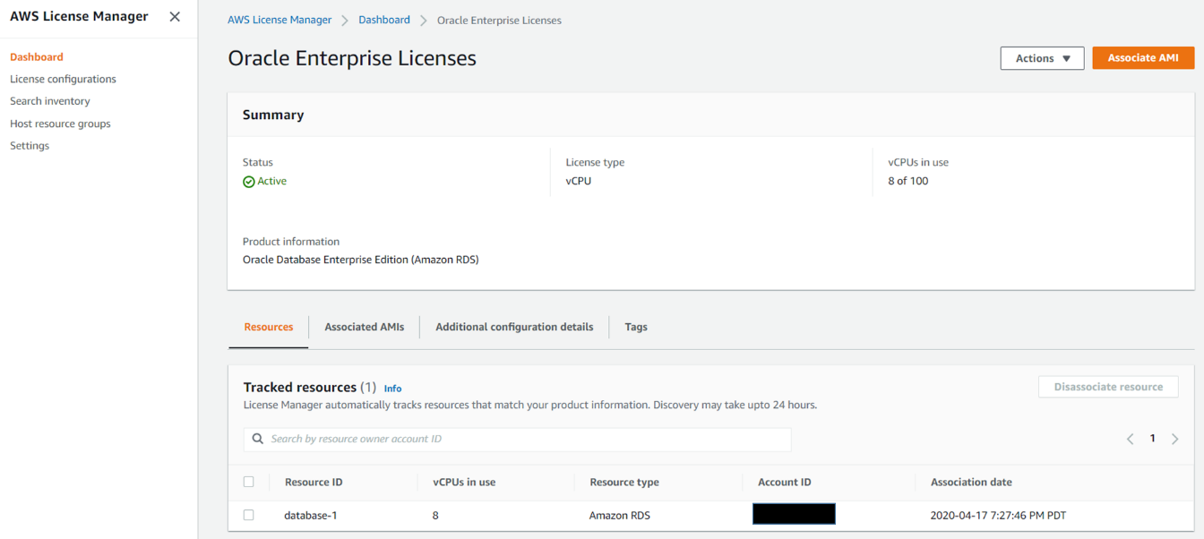
Task: Click the 2020-04-17 association date cell
Action: coord(998,516)
